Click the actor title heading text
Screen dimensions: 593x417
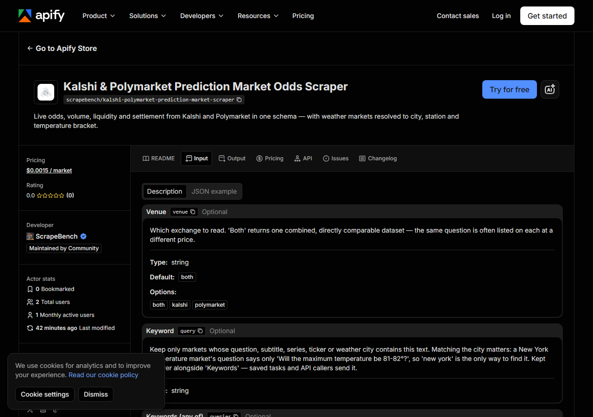click(205, 87)
